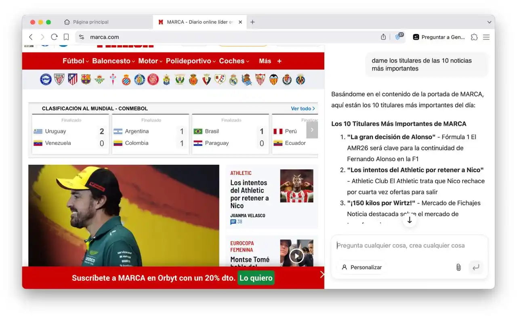The height and width of the screenshot is (318, 517).
Task: Open headline Los intentos del Athletic por retener a Nico
Action: (250, 194)
